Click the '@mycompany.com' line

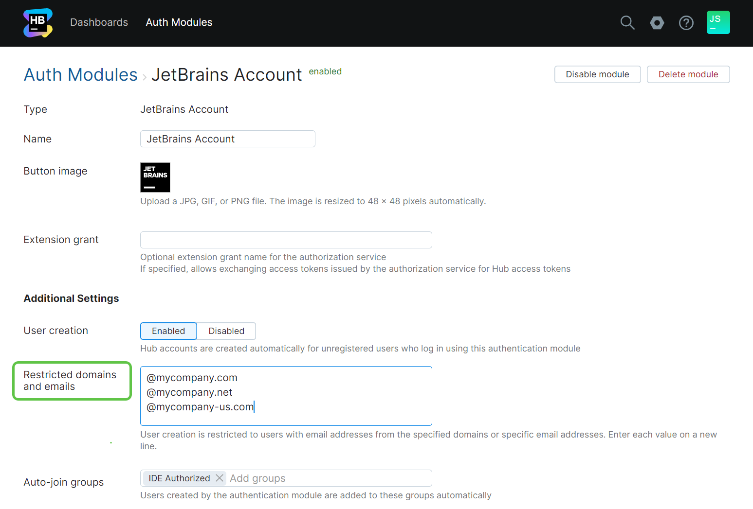[x=192, y=378]
